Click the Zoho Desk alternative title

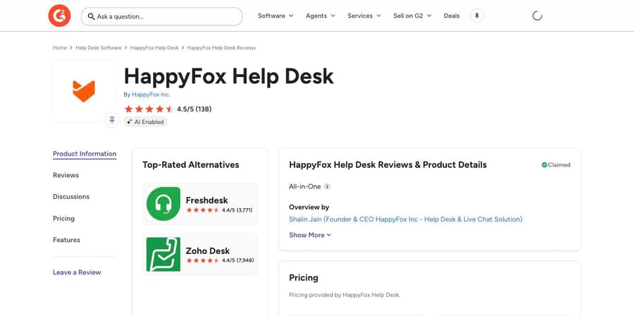click(x=207, y=251)
